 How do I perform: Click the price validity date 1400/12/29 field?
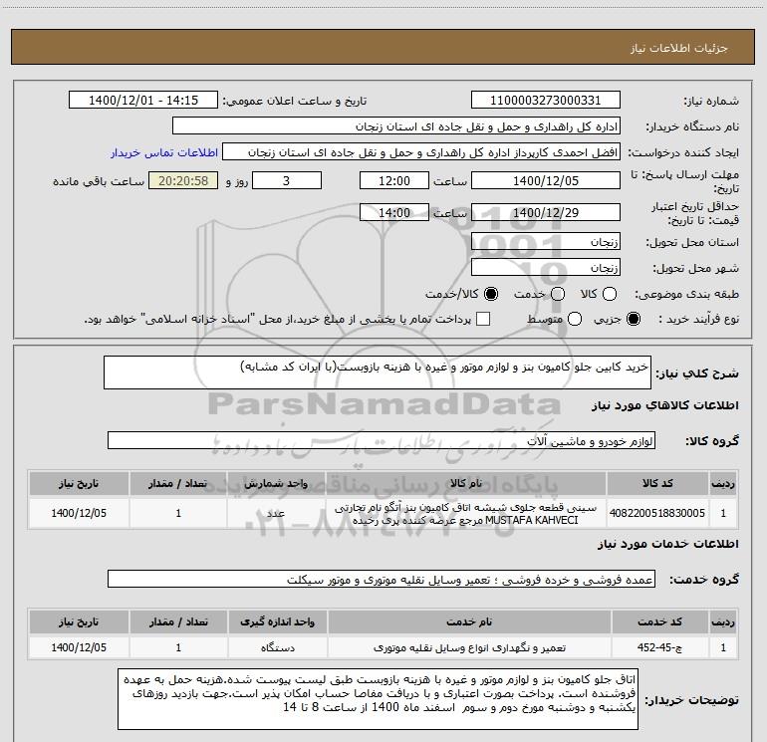(546, 212)
